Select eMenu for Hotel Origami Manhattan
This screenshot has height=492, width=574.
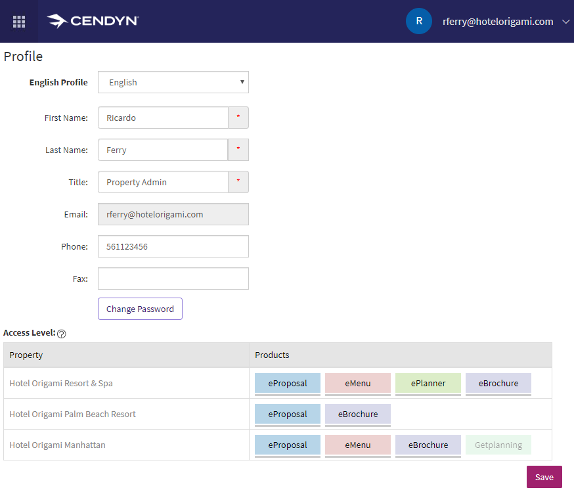pos(358,445)
